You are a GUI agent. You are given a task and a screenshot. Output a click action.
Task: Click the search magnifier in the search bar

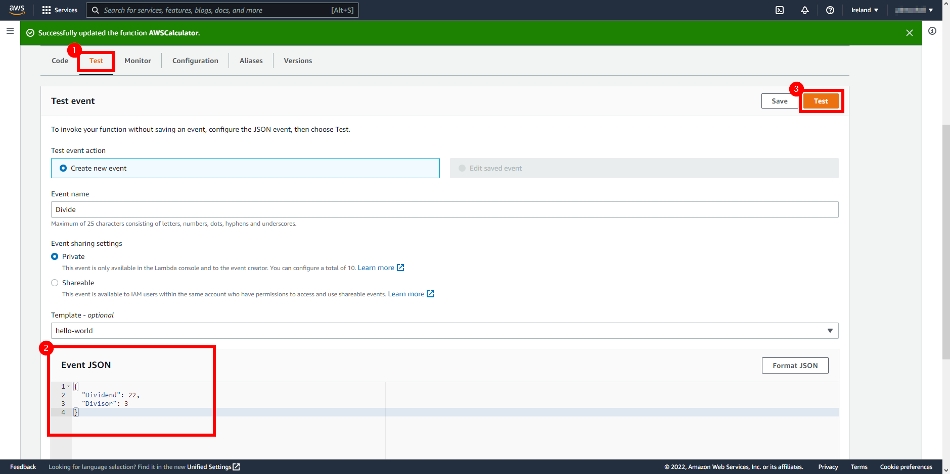(96, 10)
